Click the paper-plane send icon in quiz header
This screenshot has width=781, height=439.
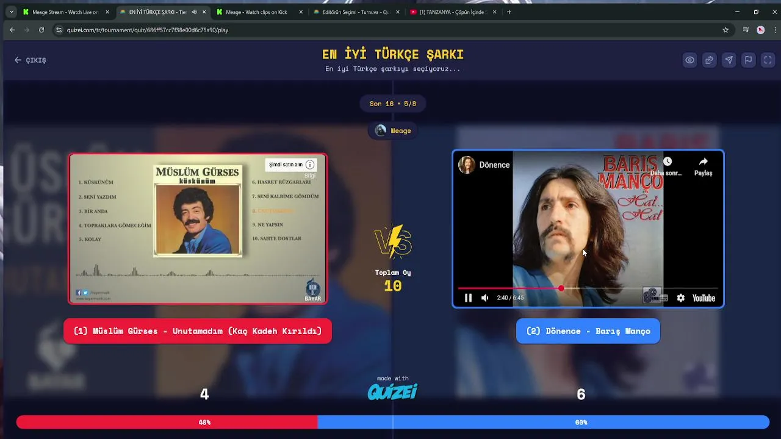729,60
